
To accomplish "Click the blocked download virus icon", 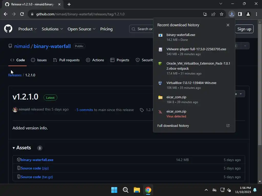I will [160, 112].
